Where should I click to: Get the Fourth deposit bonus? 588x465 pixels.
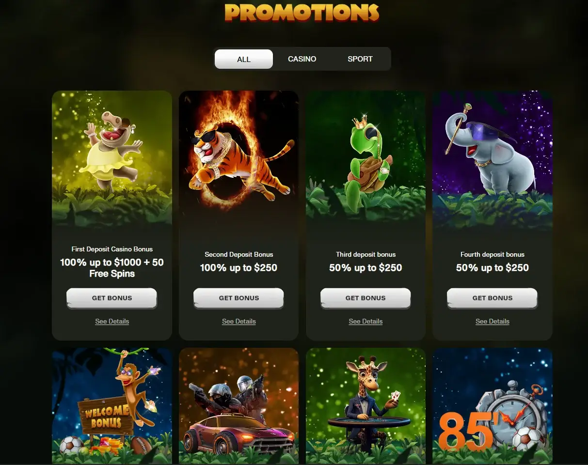493,298
